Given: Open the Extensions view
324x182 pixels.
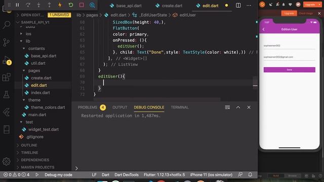Looking at the screenshot, I should (6, 77).
